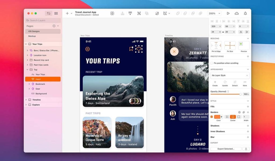Click the Create Symbol toolbar icon

[x=112, y=13]
